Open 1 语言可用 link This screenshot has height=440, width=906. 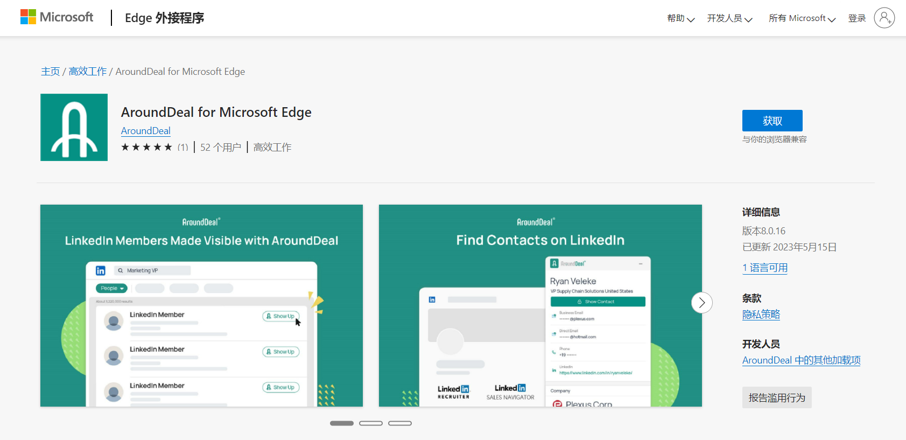tap(765, 268)
